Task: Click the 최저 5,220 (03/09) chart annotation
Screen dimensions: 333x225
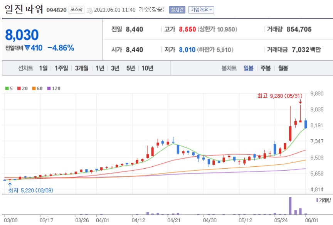Action: 30,190
